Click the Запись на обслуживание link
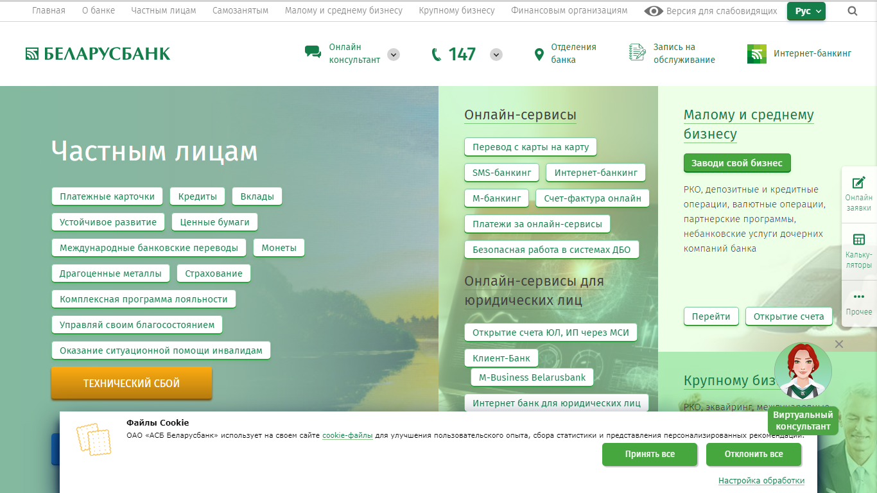Viewport: 877px width, 493px height. pyautogui.click(x=684, y=53)
